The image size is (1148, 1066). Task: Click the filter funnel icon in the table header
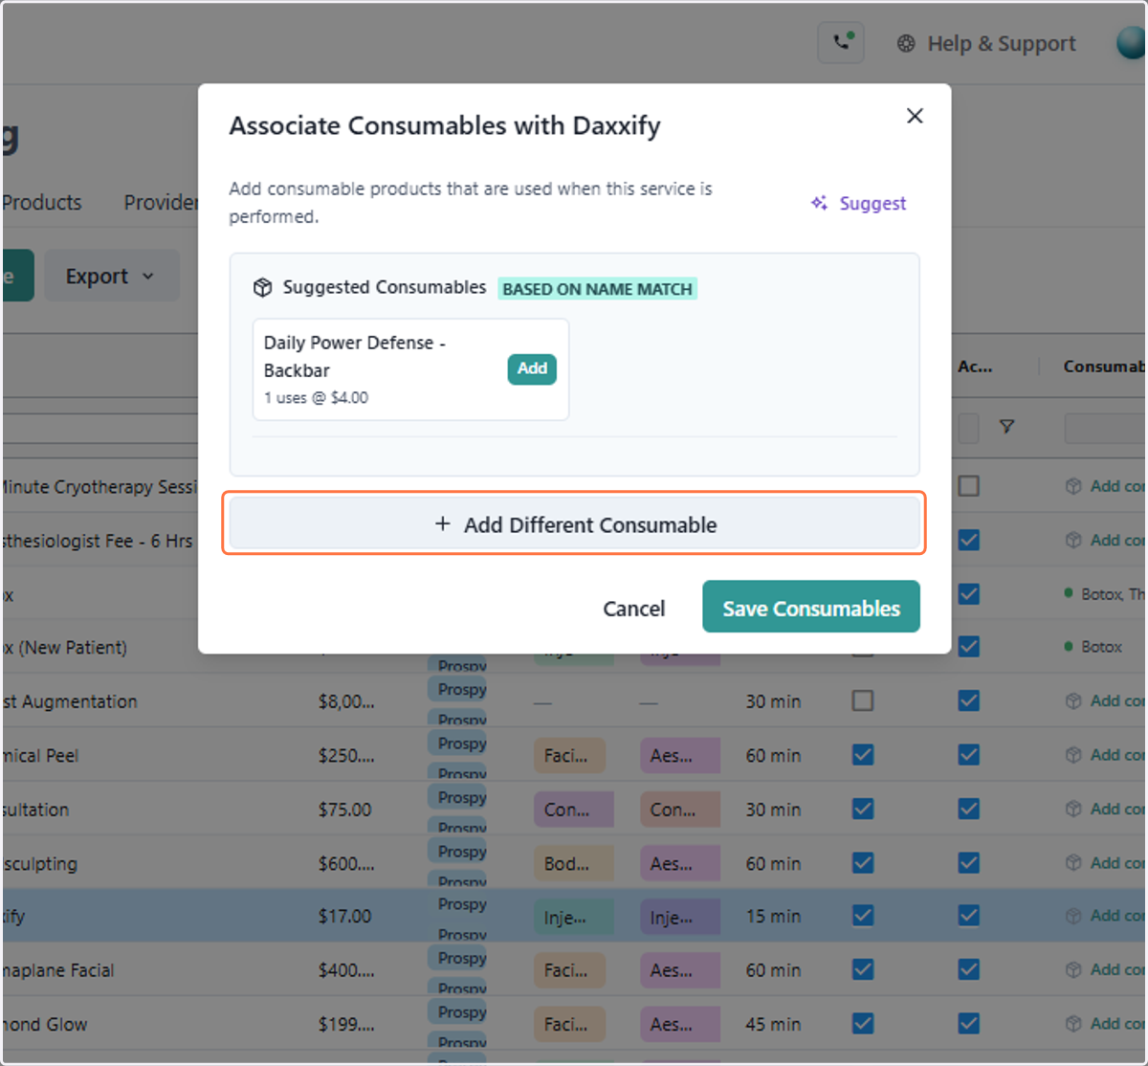pos(1006,427)
